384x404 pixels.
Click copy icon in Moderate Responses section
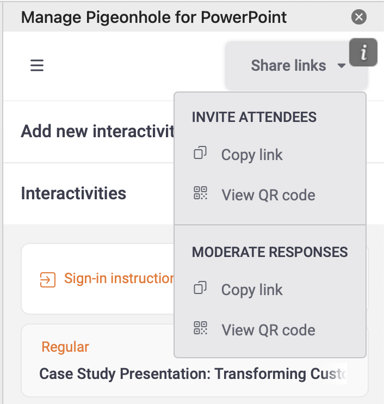(x=200, y=288)
